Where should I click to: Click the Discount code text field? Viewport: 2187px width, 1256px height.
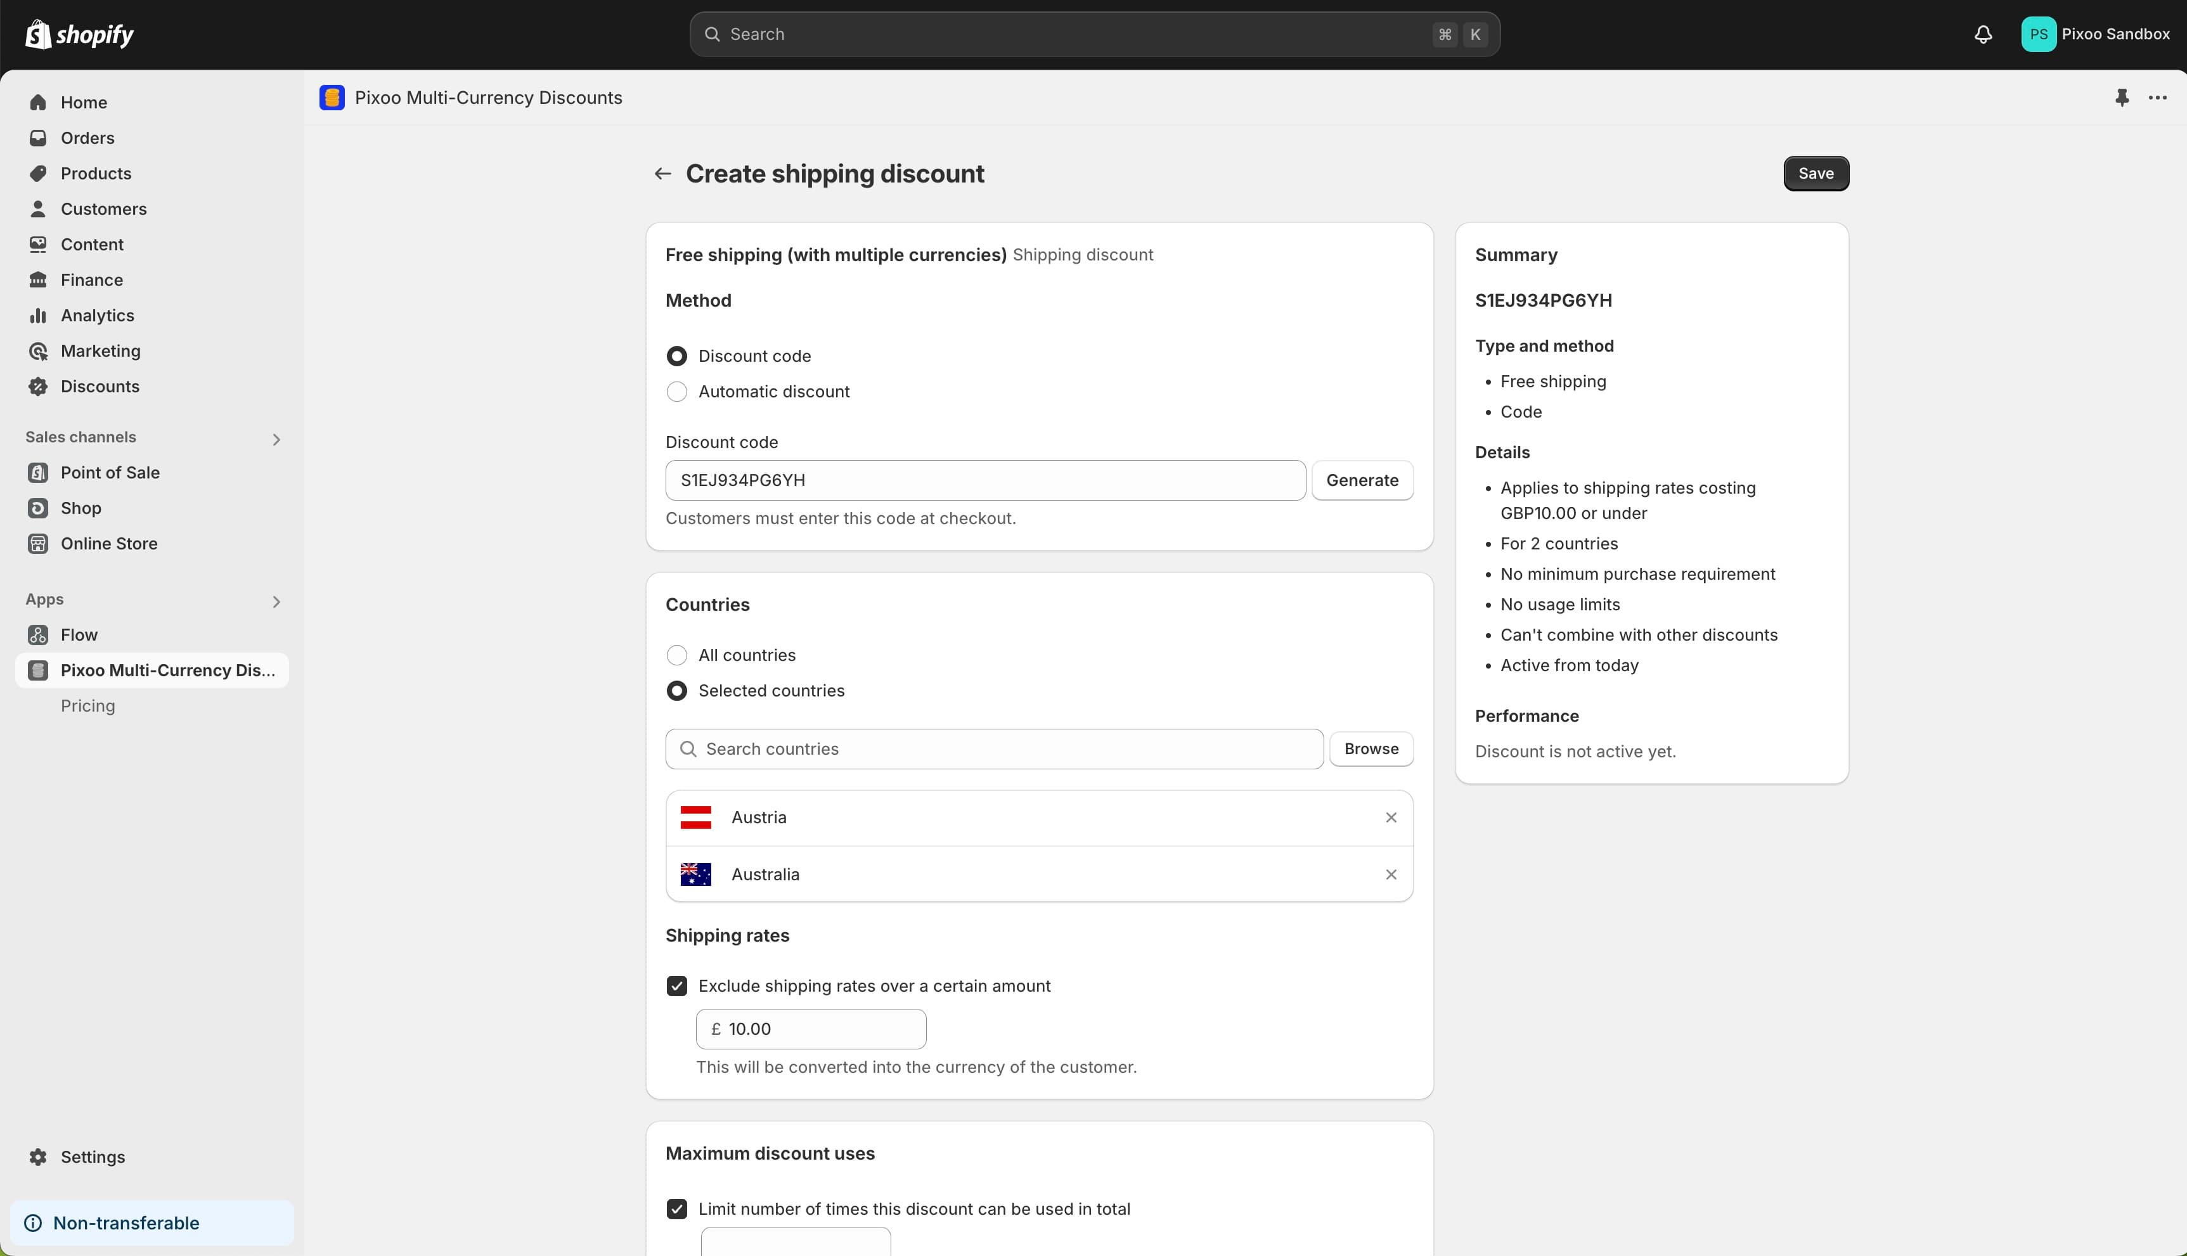(985, 480)
